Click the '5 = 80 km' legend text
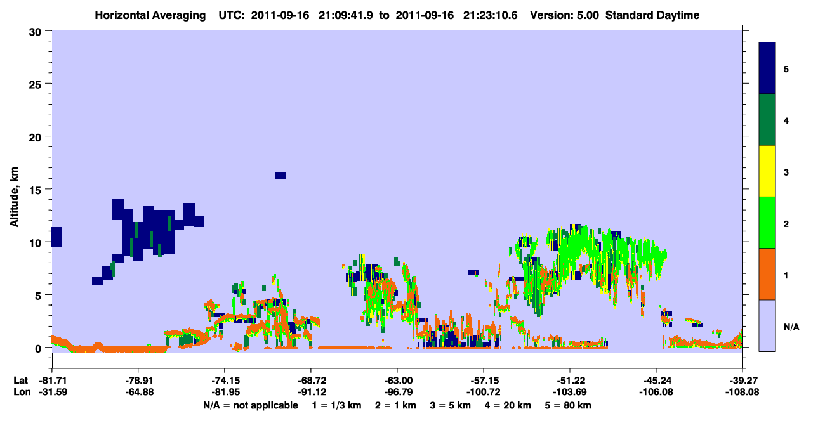Viewport: 825px width, 423px height. [x=569, y=405]
